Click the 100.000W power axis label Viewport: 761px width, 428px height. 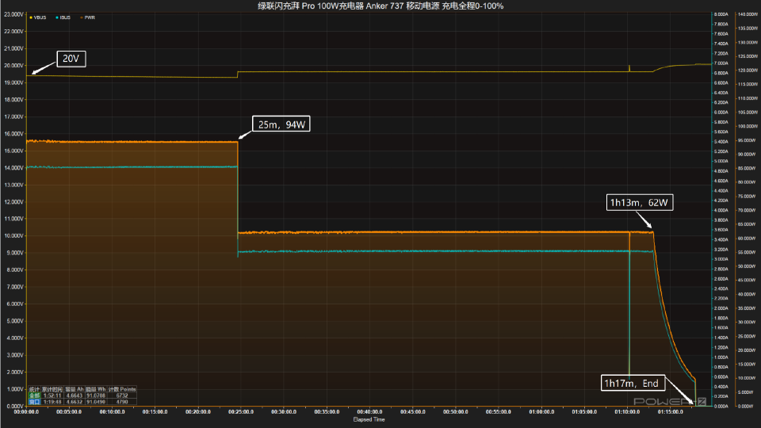(748, 127)
